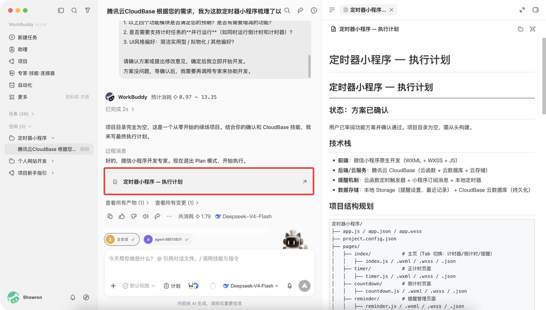This screenshot has width=546, height=310.
Task: Copy the WorkBuddy response
Action: (110, 216)
